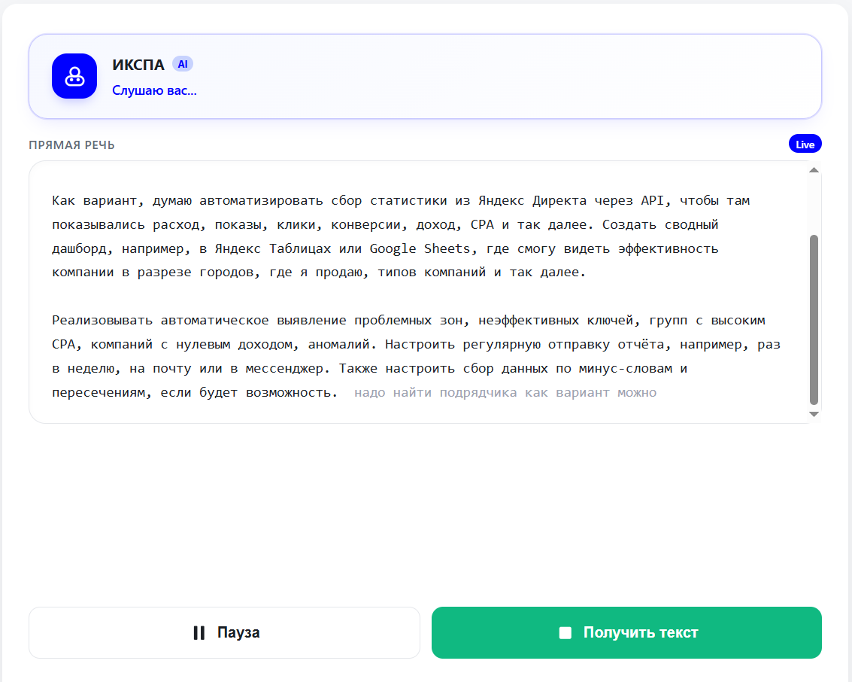Screen dimensions: 852x682
Task: Click the Слушаю вас... status text
Action: pyautogui.click(x=154, y=90)
